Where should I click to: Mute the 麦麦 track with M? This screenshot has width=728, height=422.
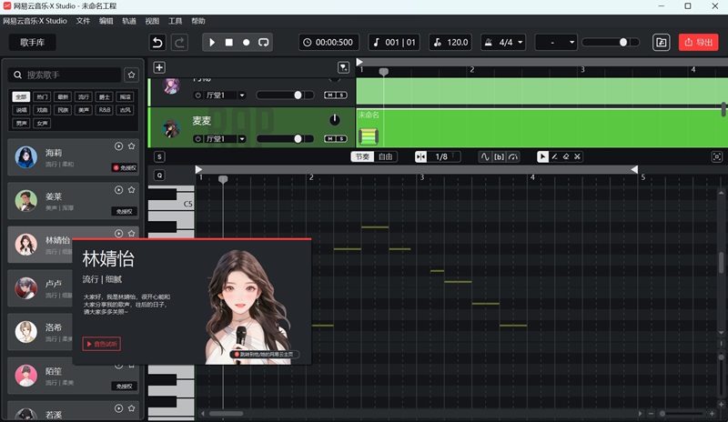click(x=330, y=139)
